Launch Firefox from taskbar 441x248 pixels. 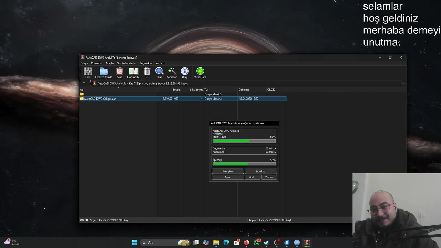tap(246, 242)
